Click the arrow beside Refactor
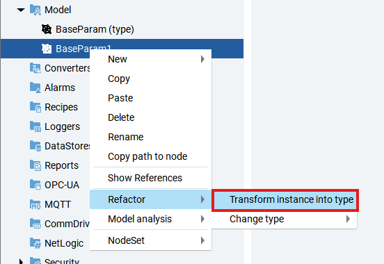Screen dimensions: 384x264 point(202,199)
